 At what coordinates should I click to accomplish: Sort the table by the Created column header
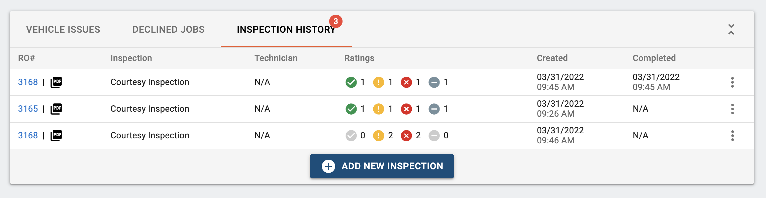coord(552,58)
